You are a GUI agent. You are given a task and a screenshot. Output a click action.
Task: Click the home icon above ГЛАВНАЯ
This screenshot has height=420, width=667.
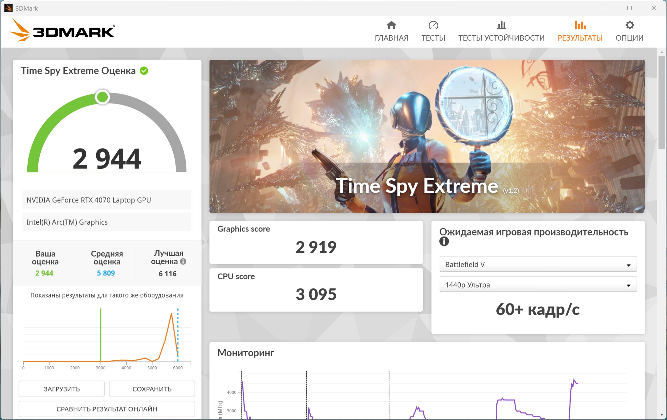point(391,25)
